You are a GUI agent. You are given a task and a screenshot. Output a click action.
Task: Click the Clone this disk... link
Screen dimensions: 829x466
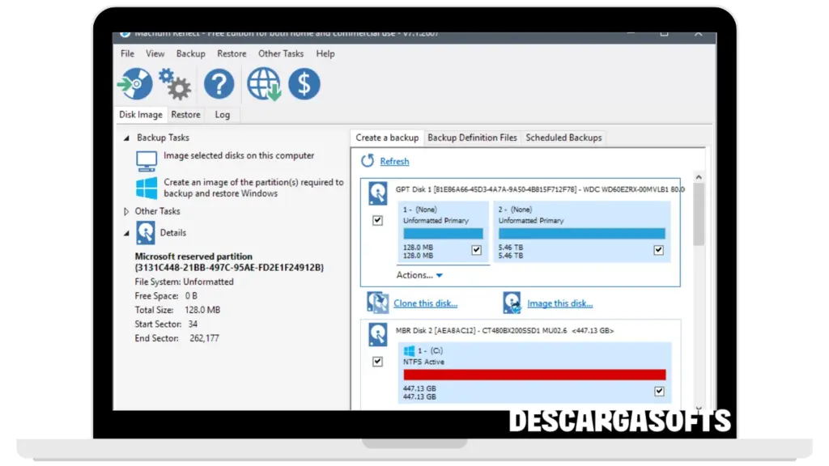pyautogui.click(x=425, y=303)
